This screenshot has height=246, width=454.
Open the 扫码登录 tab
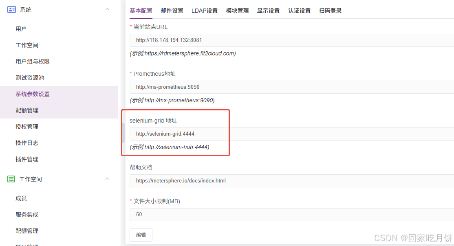click(330, 11)
